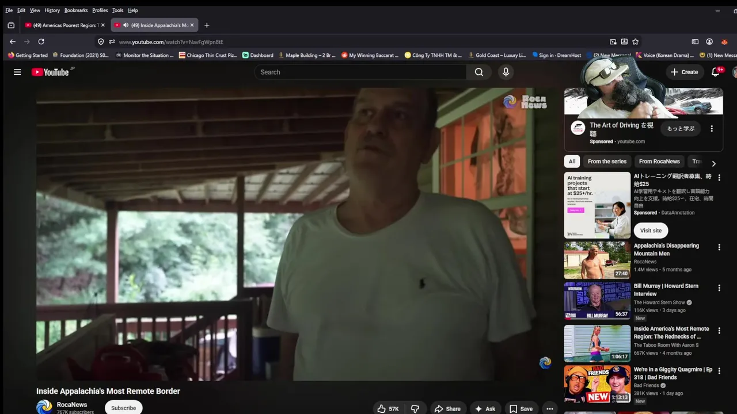Open the notifications bell
This screenshot has width=737, height=414.
(x=716, y=72)
